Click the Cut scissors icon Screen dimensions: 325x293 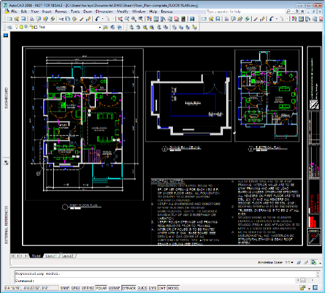(61, 19)
